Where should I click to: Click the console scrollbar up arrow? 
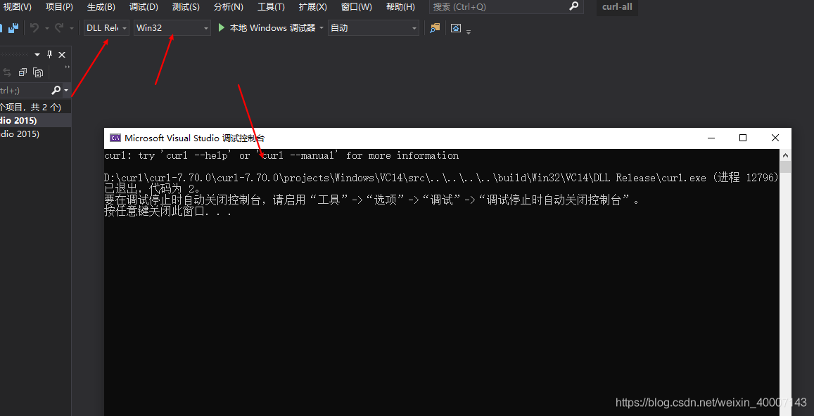coord(785,155)
